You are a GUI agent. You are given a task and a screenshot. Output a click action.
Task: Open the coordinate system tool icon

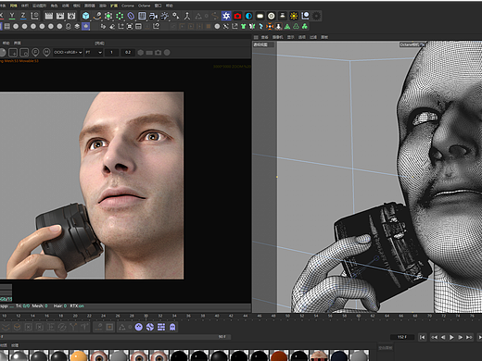[x=35, y=16]
